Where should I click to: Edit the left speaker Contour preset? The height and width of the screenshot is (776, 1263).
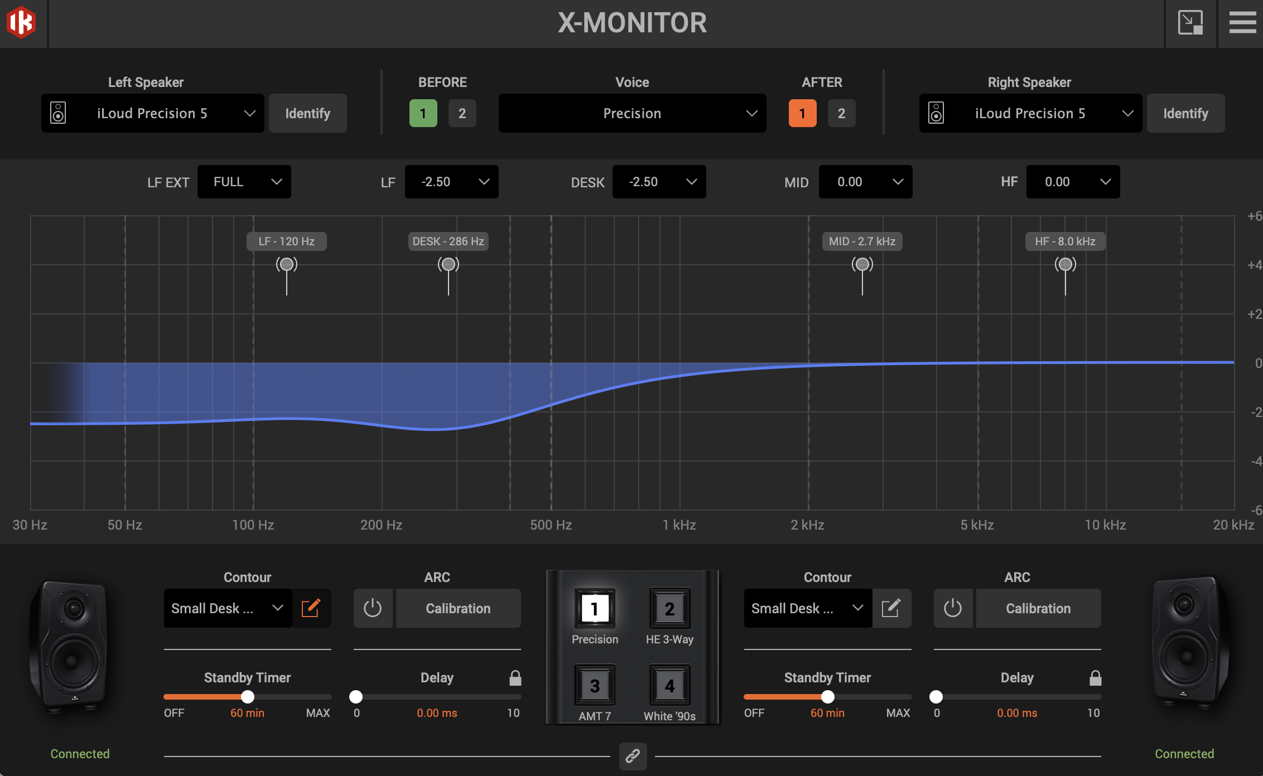click(x=311, y=608)
